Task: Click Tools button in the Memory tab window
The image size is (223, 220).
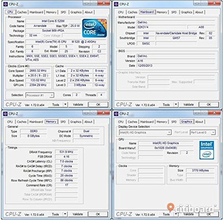Action: 55,214
